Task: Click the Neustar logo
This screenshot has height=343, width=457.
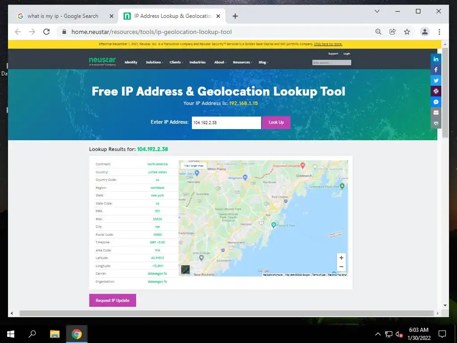Action: pos(102,61)
